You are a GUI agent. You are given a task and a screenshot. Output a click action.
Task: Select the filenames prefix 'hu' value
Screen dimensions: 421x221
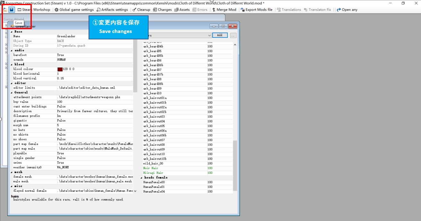(59, 116)
